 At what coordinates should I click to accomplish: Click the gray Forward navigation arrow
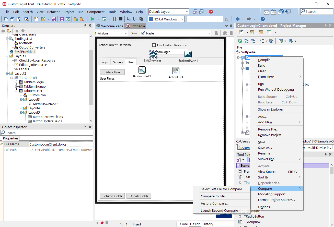pos(249,19)
